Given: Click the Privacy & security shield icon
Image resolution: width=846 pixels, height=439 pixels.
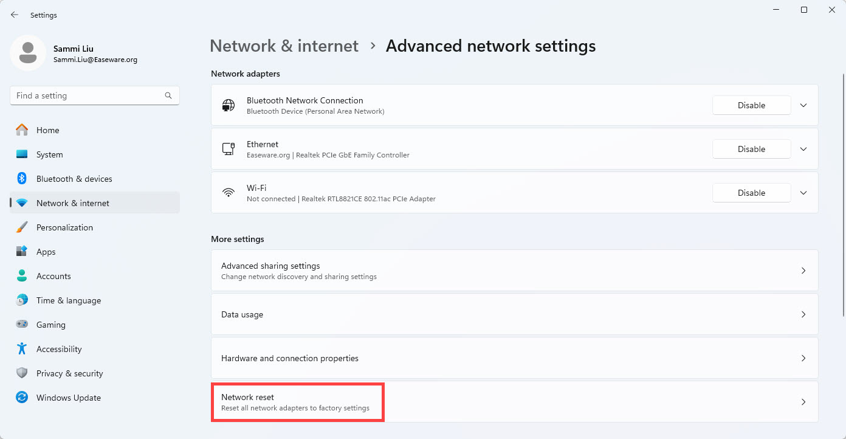Looking at the screenshot, I should tap(22, 373).
